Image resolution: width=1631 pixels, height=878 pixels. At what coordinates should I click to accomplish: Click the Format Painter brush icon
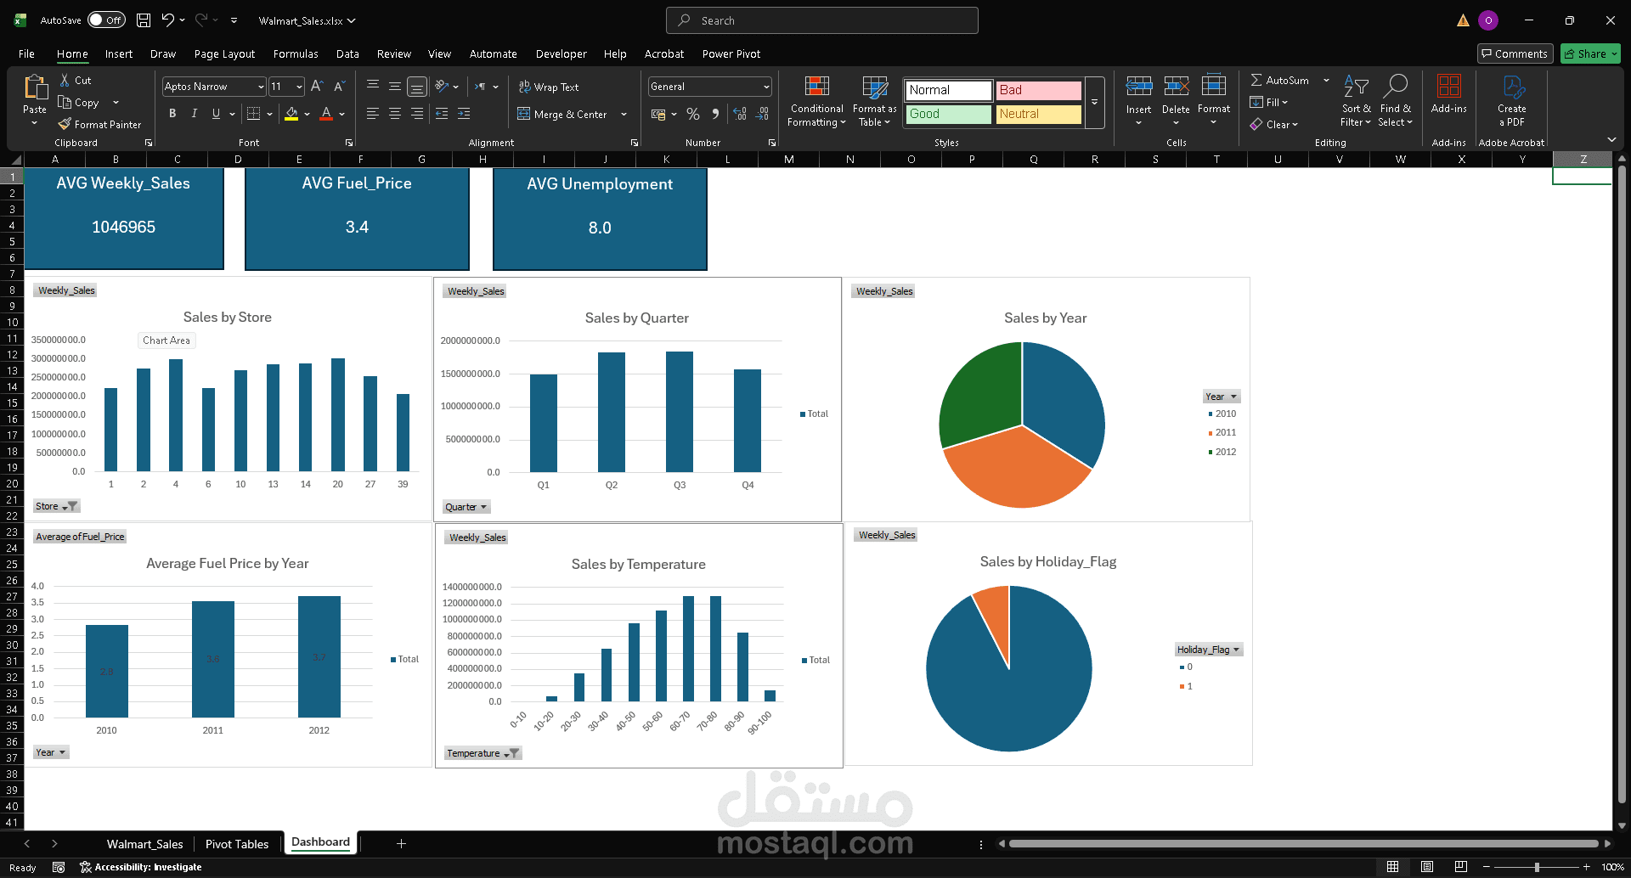point(65,124)
